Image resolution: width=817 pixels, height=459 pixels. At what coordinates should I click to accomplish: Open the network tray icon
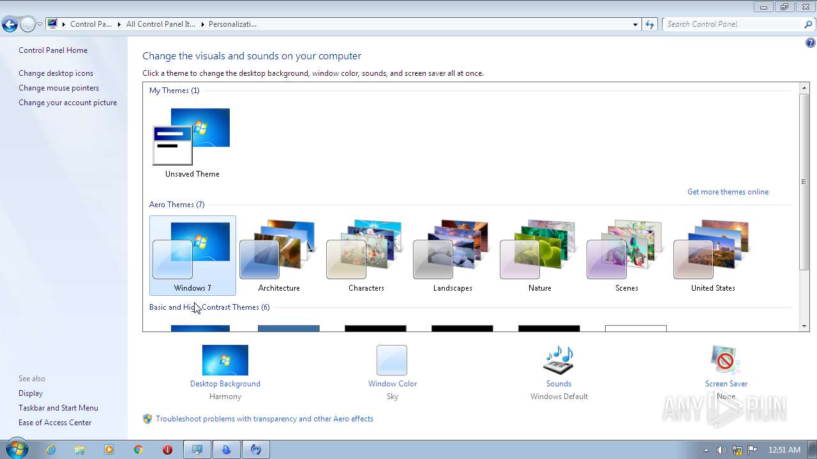(737, 449)
